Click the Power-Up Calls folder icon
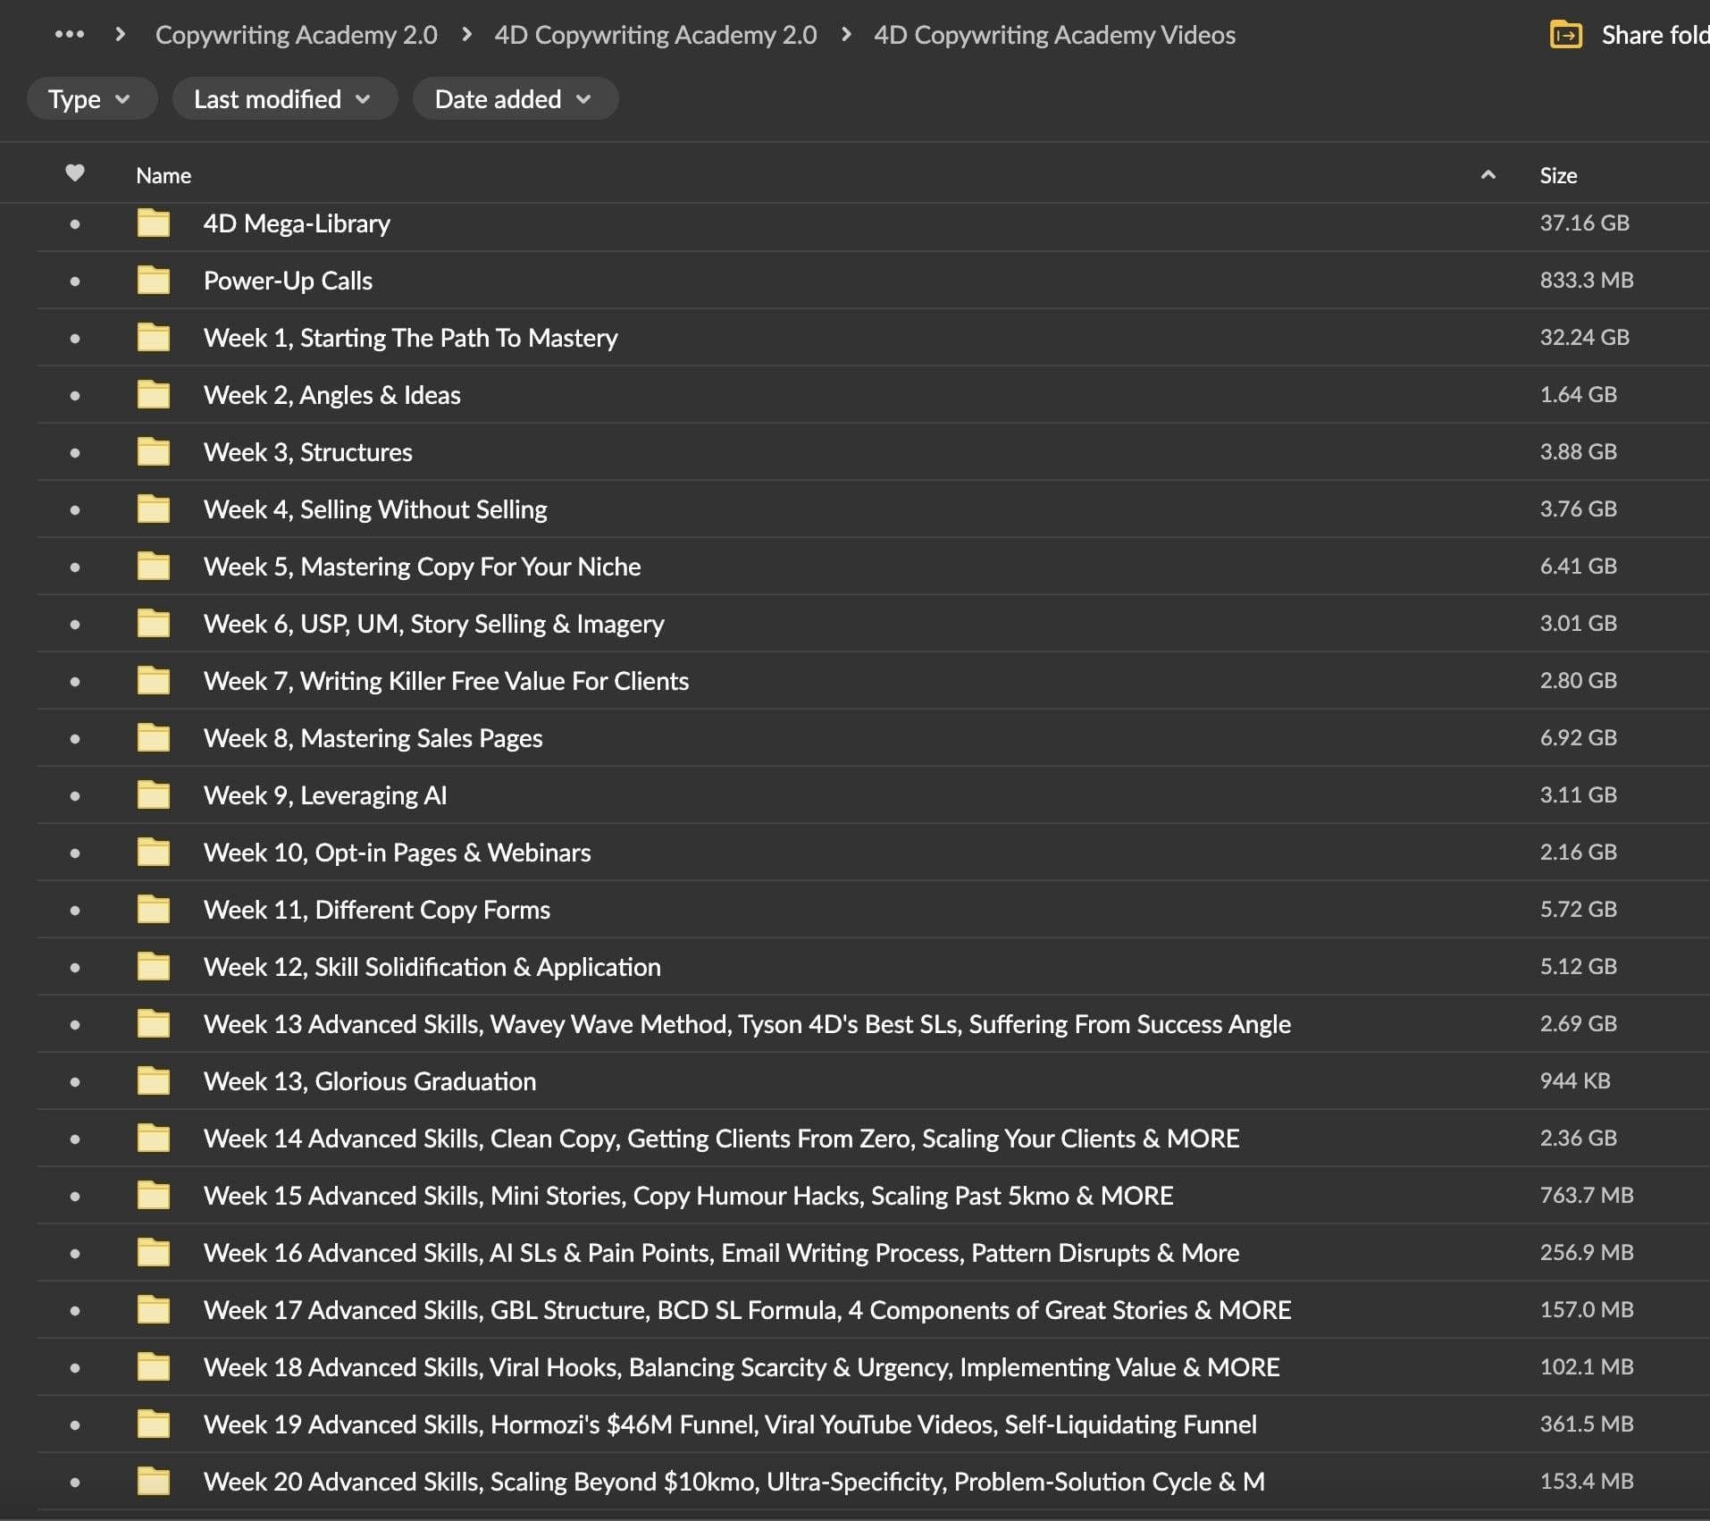 coord(154,280)
